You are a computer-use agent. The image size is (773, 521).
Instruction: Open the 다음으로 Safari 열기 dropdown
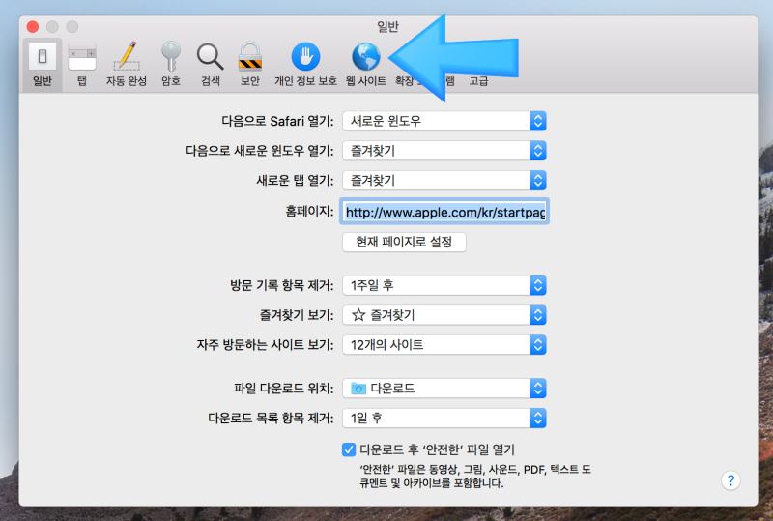(x=444, y=121)
